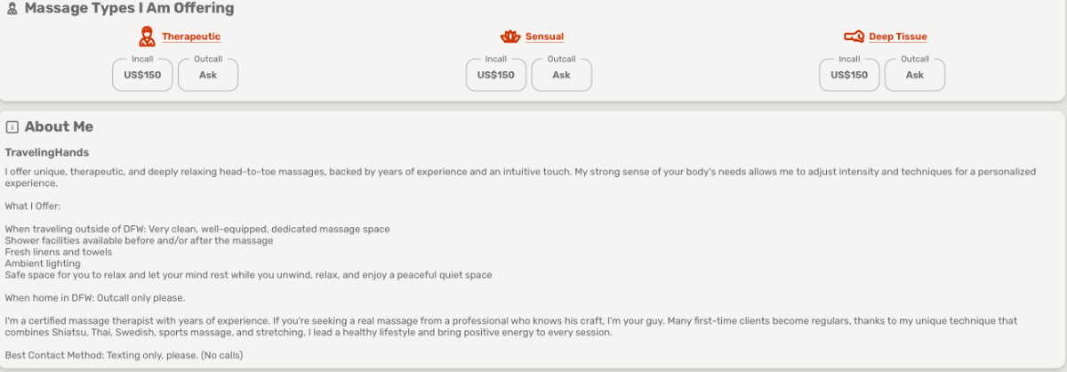Open the Deep Tissue massage link

pyautogui.click(x=898, y=36)
